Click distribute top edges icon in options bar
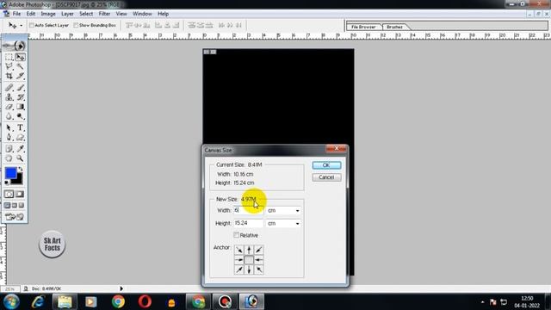The height and width of the screenshot is (310, 551). point(191,25)
